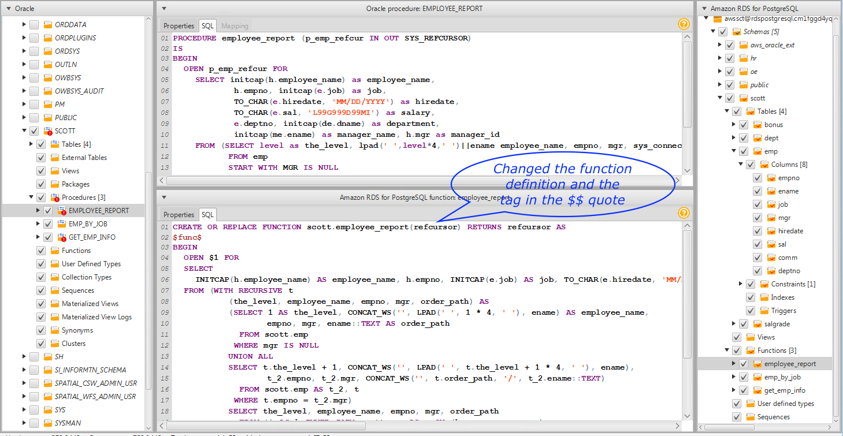Expand the EMP_BY_JOB procedure node
Image resolution: width=843 pixels, height=436 pixels.
coord(38,224)
